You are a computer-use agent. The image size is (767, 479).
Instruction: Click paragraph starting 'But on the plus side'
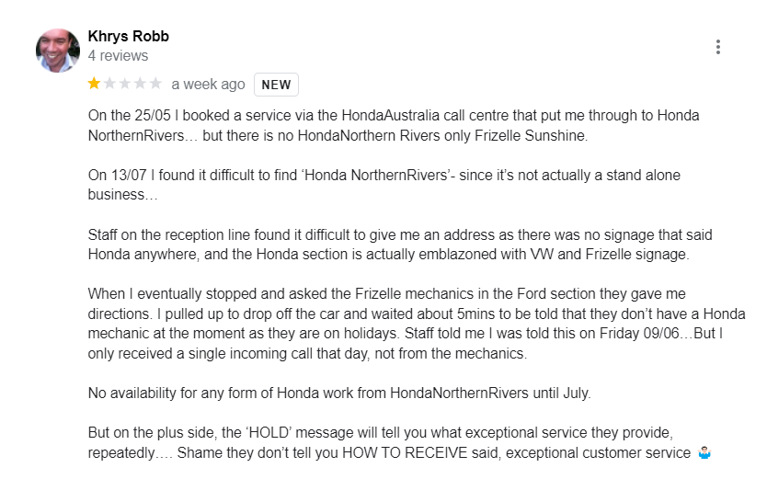[x=399, y=443]
